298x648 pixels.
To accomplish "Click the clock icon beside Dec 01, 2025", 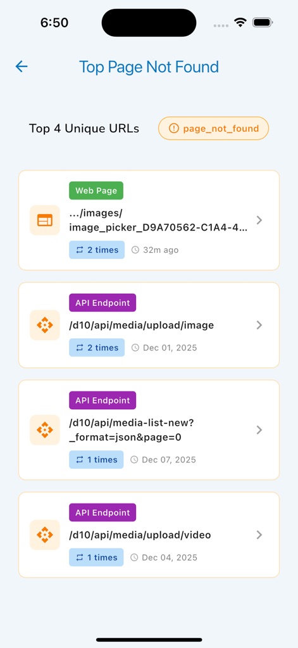I will pos(135,348).
